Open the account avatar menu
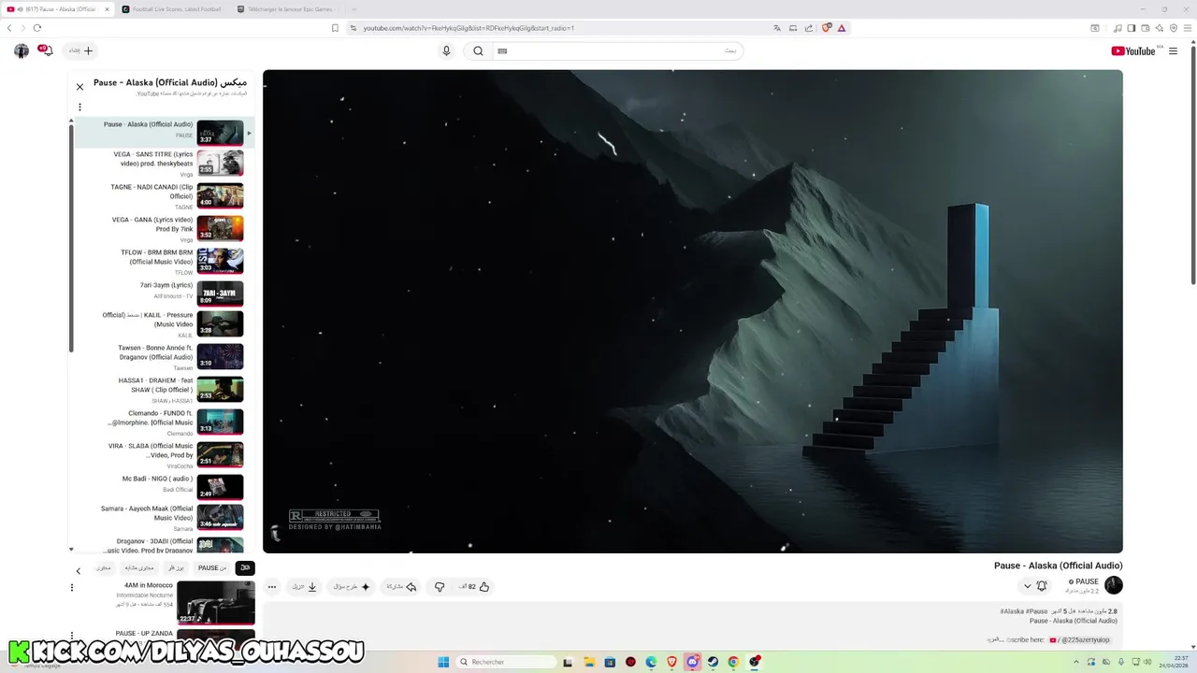The height and width of the screenshot is (673, 1197). 22,50
